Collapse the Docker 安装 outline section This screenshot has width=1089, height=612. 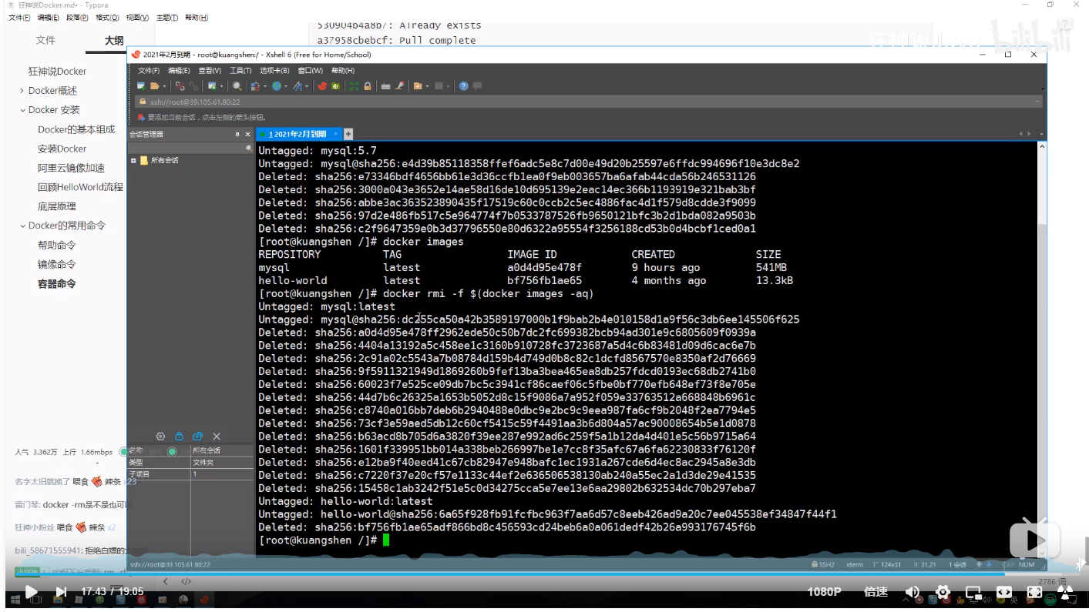coord(22,110)
